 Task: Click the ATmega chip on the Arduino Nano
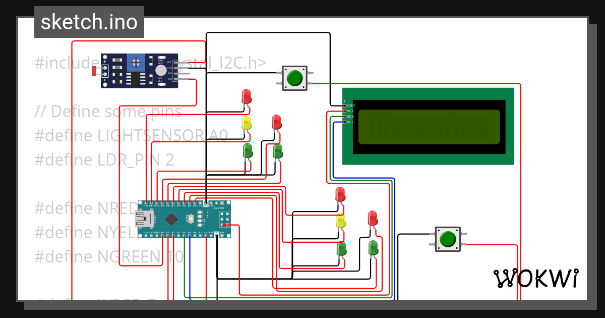click(x=171, y=218)
